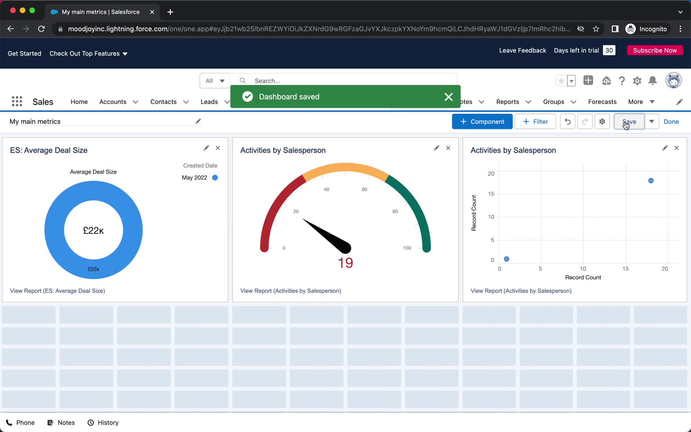Edit the scatter chart Activities by Salesperson component

(x=665, y=148)
